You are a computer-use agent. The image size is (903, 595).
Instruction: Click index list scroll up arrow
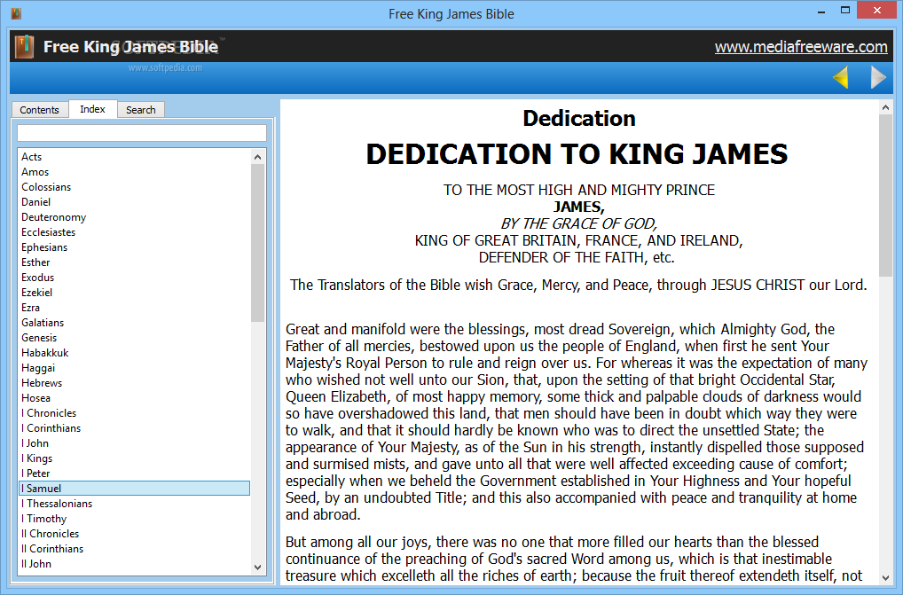tap(257, 157)
